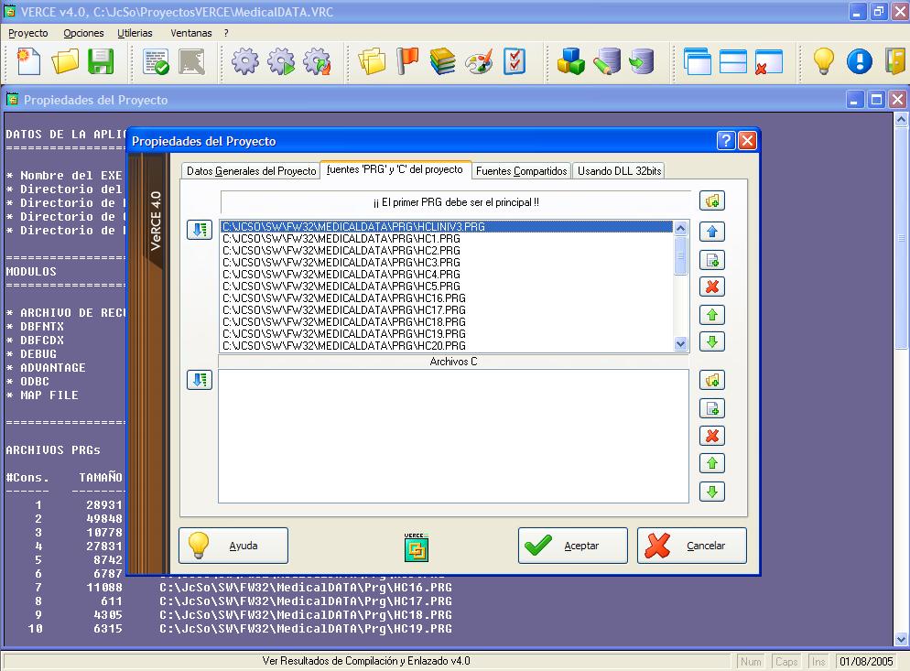Select HC16.PRG in the PRG file list
This screenshot has width=910, height=671.
(343, 298)
